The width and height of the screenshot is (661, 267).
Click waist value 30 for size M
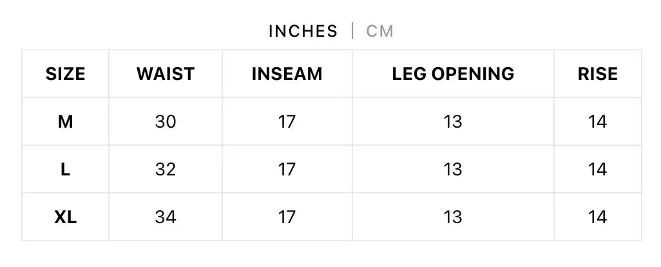(165, 122)
